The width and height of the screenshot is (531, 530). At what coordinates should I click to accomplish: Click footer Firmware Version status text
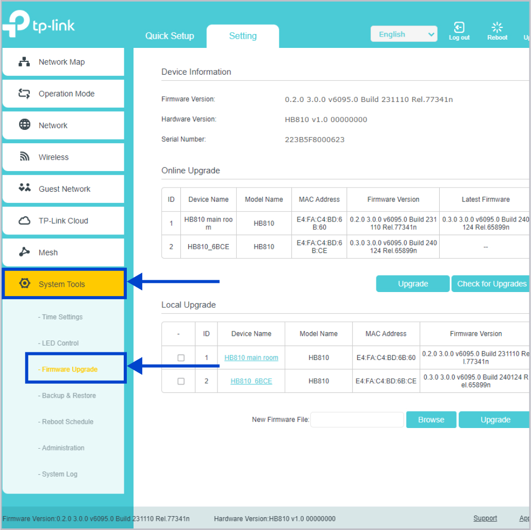pyautogui.click(x=96, y=519)
